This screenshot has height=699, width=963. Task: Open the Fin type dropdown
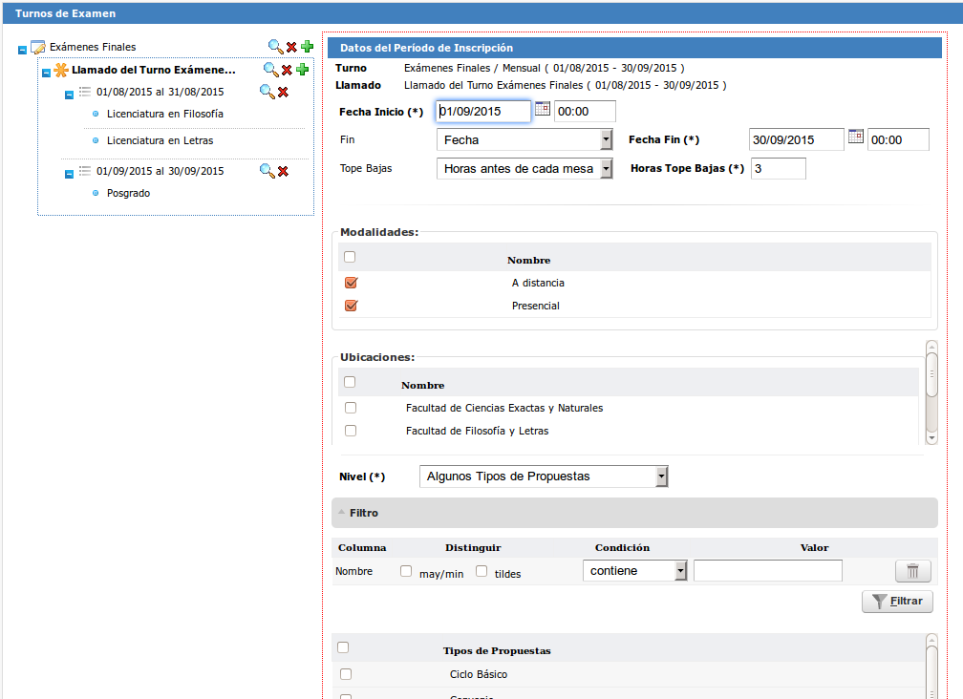click(x=524, y=140)
